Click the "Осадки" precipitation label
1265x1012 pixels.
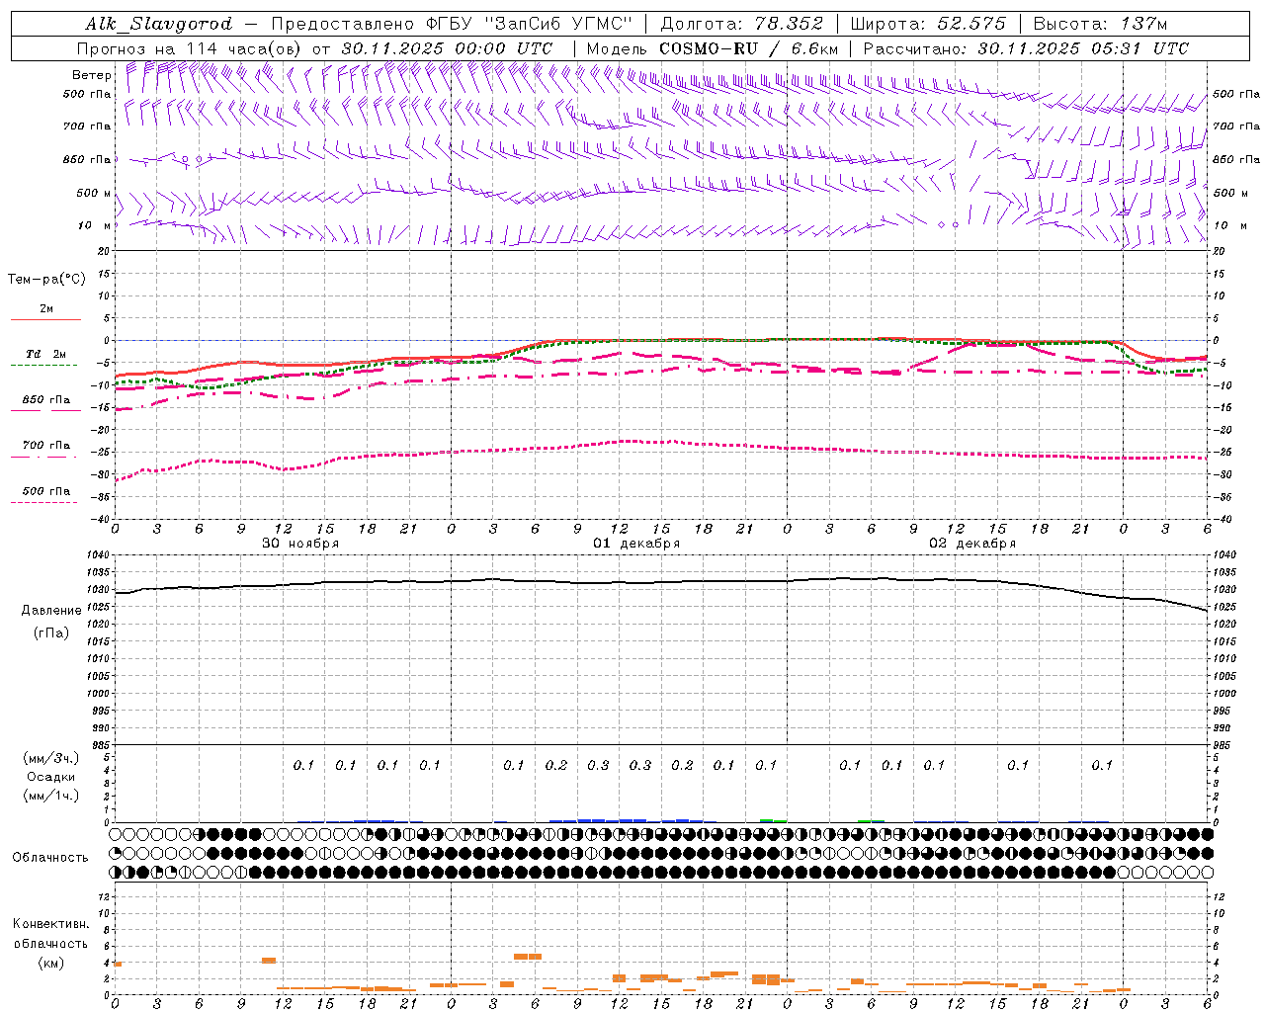[x=51, y=777]
